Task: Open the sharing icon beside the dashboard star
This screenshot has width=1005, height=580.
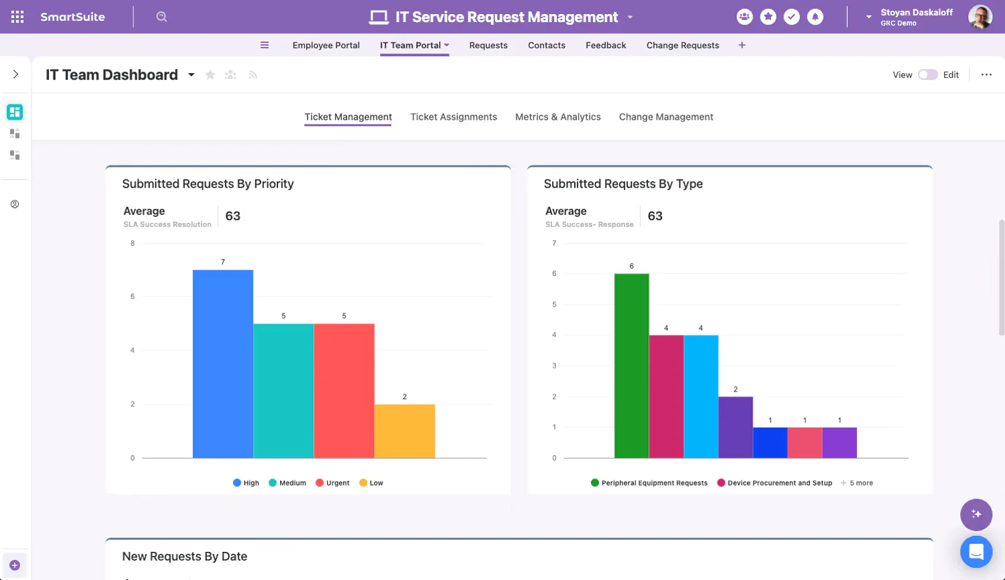Action: click(x=230, y=74)
